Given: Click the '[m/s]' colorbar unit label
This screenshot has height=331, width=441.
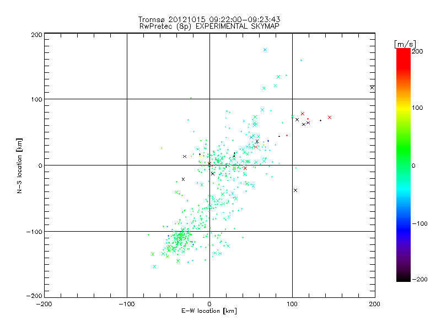Looking at the screenshot, I should [405, 44].
